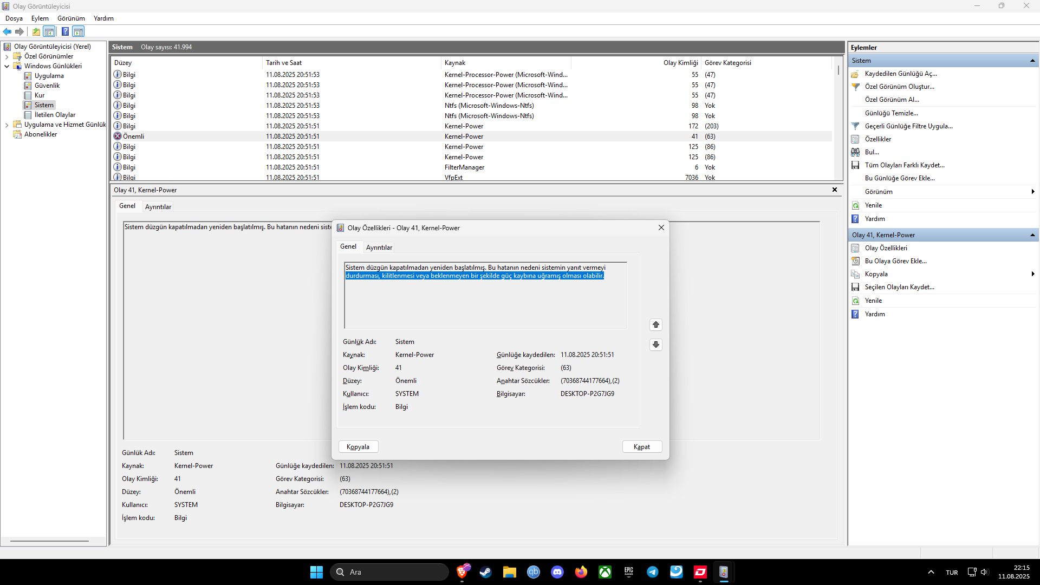The height and width of the screenshot is (585, 1040).
Task: Click the Help toolbar icon
Action: (65, 31)
